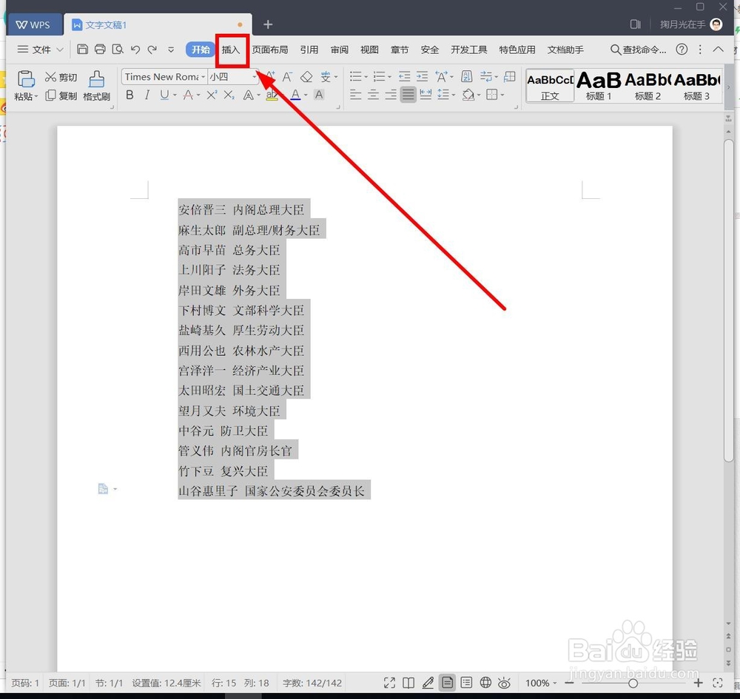This screenshot has width=740, height=699.
Task: Open the numbered list dropdown
Action: [389, 77]
